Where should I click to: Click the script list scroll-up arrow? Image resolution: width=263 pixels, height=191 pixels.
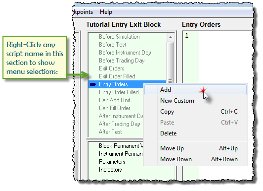pos(171,37)
